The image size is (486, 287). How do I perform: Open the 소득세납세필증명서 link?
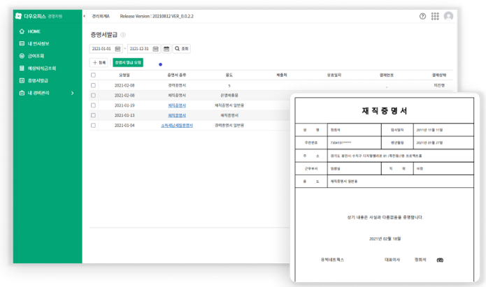pyautogui.click(x=177, y=126)
